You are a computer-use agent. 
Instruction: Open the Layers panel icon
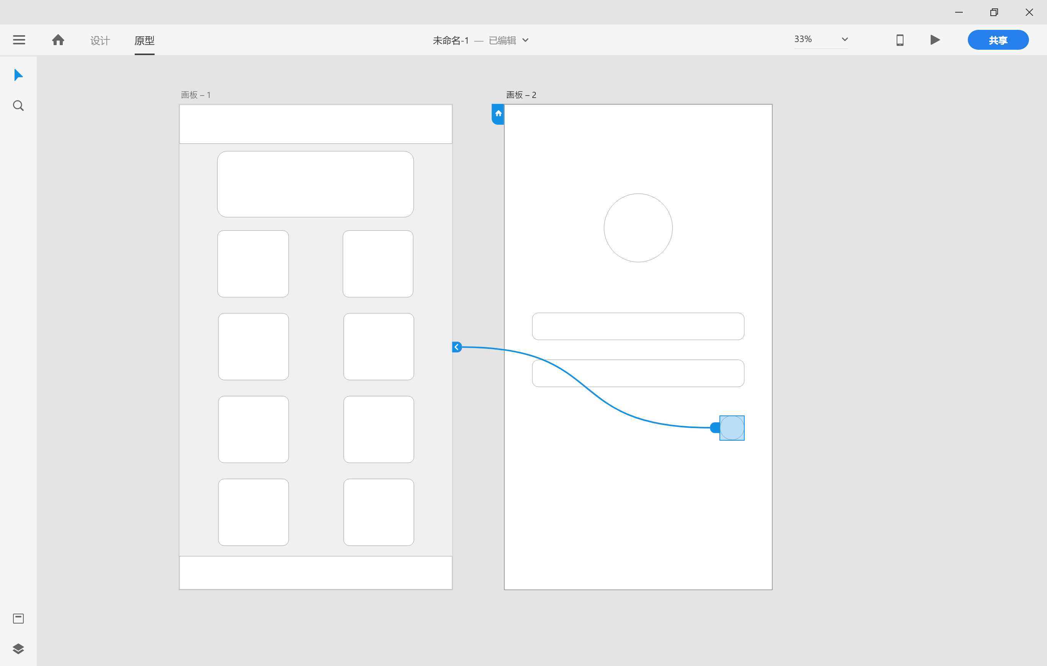[18, 649]
